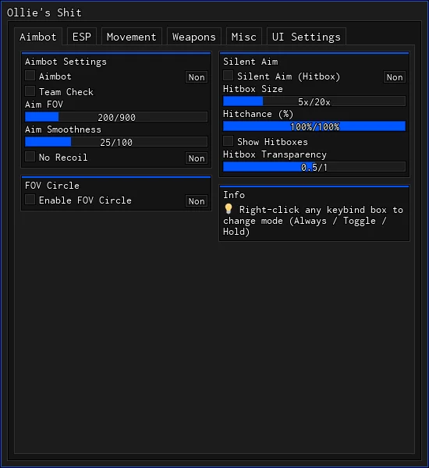Viewport: 429px width, 468px height.
Task: Select the Weapons tab
Action: click(193, 37)
